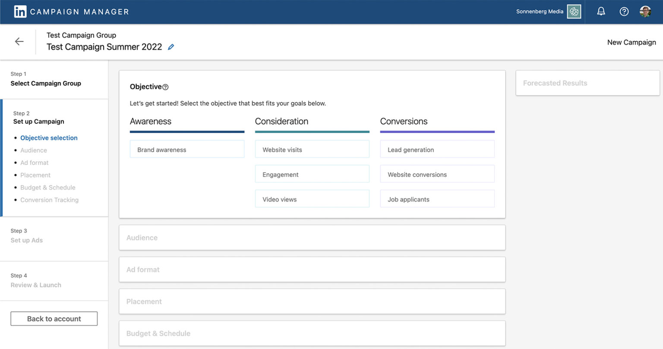
Task: Click the Objective info tooltip icon
Action: (x=165, y=87)
